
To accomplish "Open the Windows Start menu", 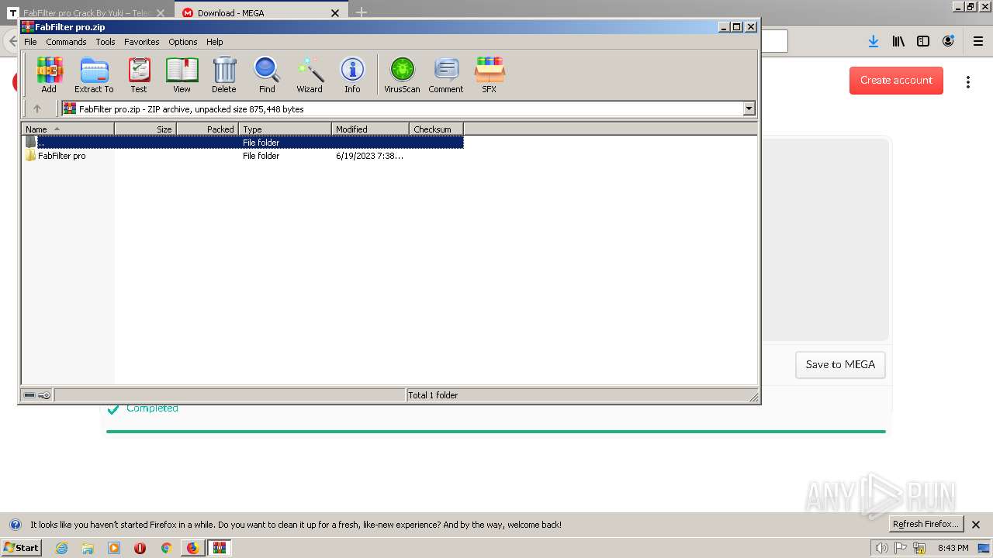I will tap(21, 548).
